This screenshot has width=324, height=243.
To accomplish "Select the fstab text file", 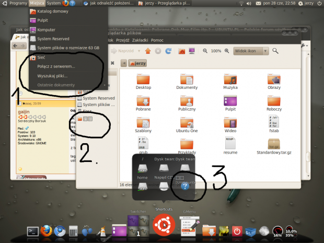I will tap(274, 124).
